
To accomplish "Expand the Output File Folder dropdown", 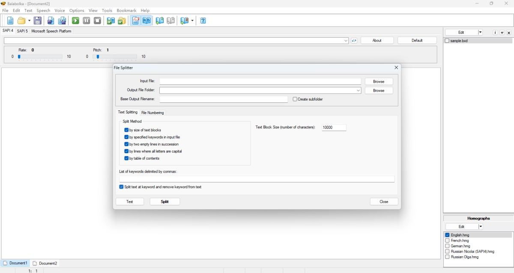I will click(x=358, y=91).
